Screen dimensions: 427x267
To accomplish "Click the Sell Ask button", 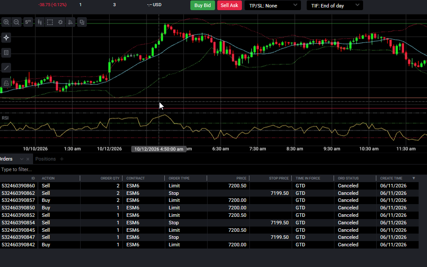I will (x=229, y=5).
